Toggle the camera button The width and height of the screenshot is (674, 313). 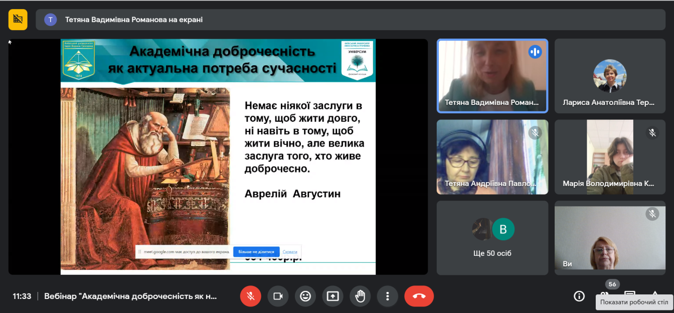[278, 296]
